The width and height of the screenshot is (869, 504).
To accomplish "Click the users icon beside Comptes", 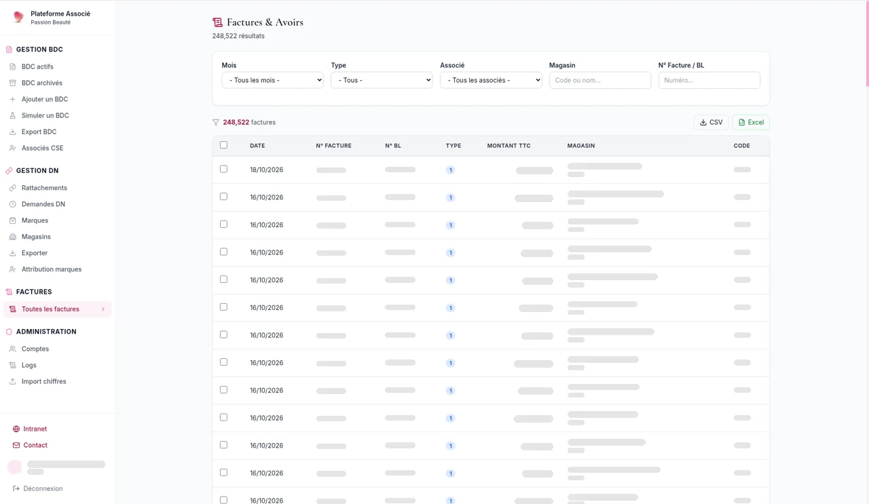I will click(x=12, y=349).
